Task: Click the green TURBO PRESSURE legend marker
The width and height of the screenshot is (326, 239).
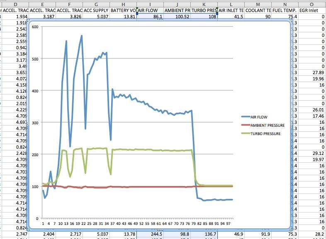Action: pos(247,134)
